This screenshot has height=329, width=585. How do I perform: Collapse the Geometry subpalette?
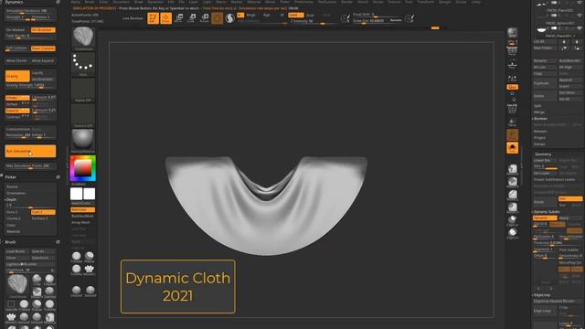point(543,154)
